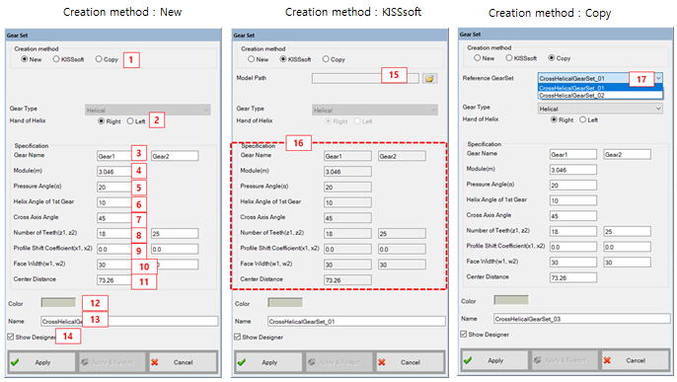This screenshot has width=677, height=382.
Task: Open Gear Type dropdown in New dialog
Action: (148, 111)
